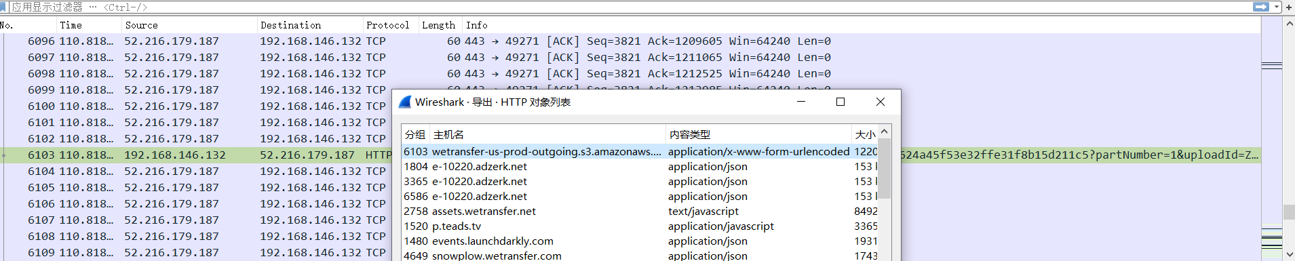Select object 1804 e-10220.adzerk.net row
The image size is (1295, 261).
coord(640,166)
